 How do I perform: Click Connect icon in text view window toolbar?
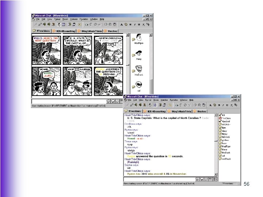point(127,105)
